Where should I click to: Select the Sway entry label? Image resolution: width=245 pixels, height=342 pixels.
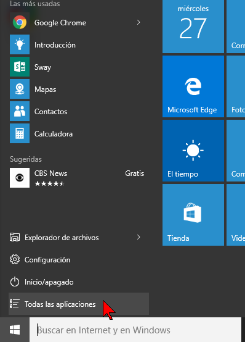42,67
